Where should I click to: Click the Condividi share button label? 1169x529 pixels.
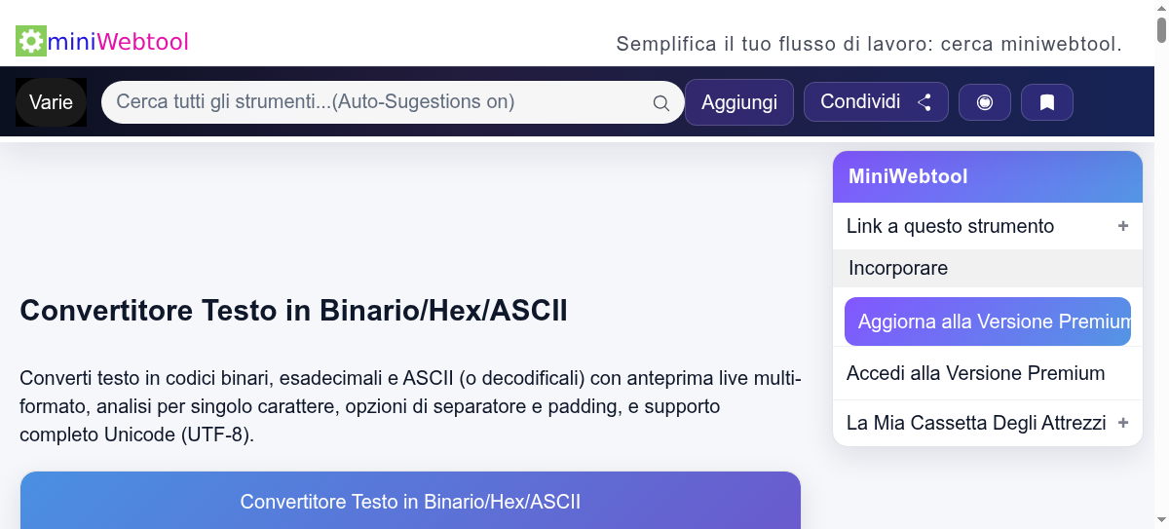coord(860,101)
